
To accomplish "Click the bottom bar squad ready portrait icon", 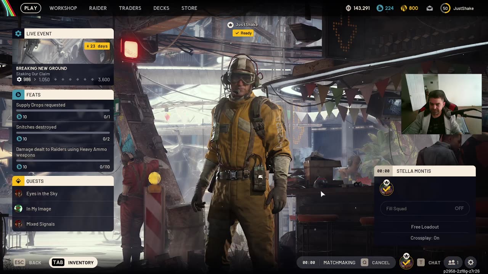I will [406, 261].
